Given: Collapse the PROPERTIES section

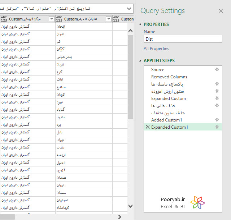Looking at the screenshot, I should point(140,24).
